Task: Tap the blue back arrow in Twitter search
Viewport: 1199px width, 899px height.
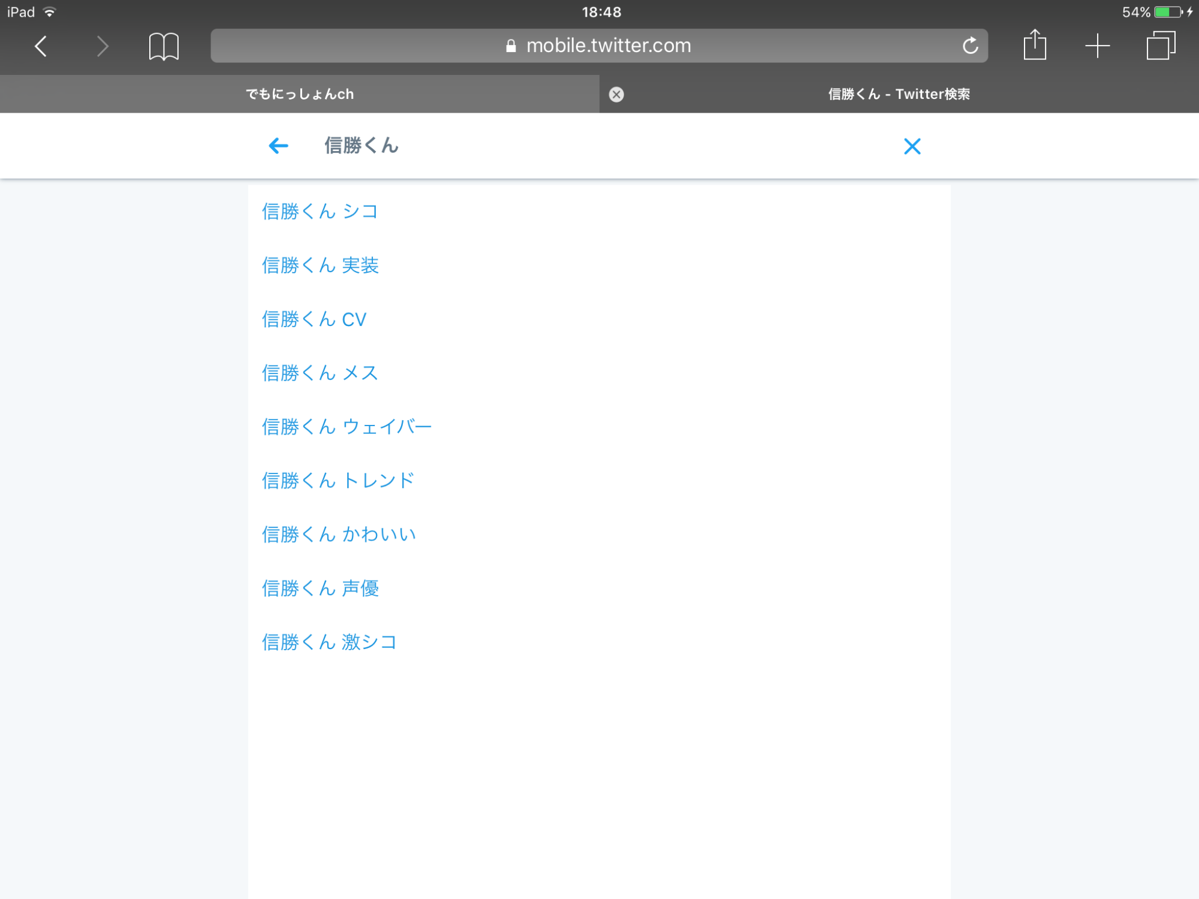Action: click(278, 146)
